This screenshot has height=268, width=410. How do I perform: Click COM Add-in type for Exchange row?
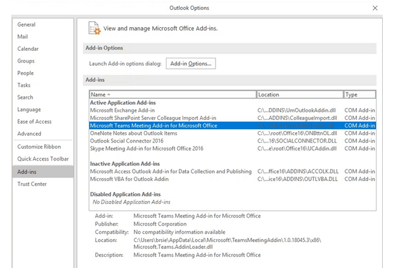(360, 110)
